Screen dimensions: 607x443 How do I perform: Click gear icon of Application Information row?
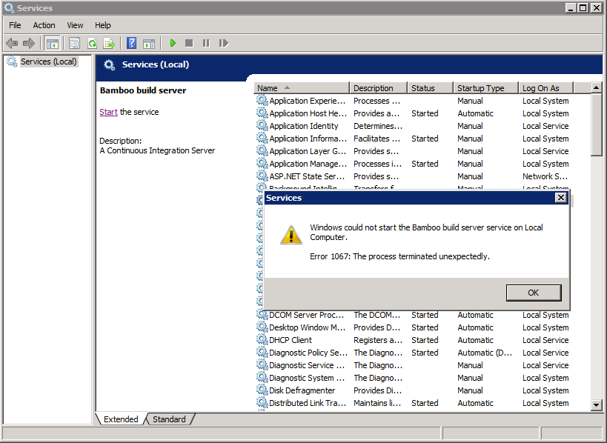[262, 138]
